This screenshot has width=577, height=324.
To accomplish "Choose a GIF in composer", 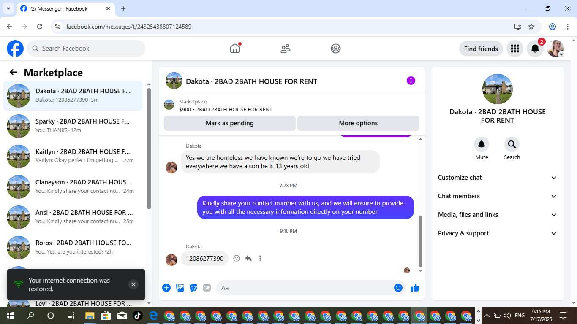I will [x=207, y=288].
